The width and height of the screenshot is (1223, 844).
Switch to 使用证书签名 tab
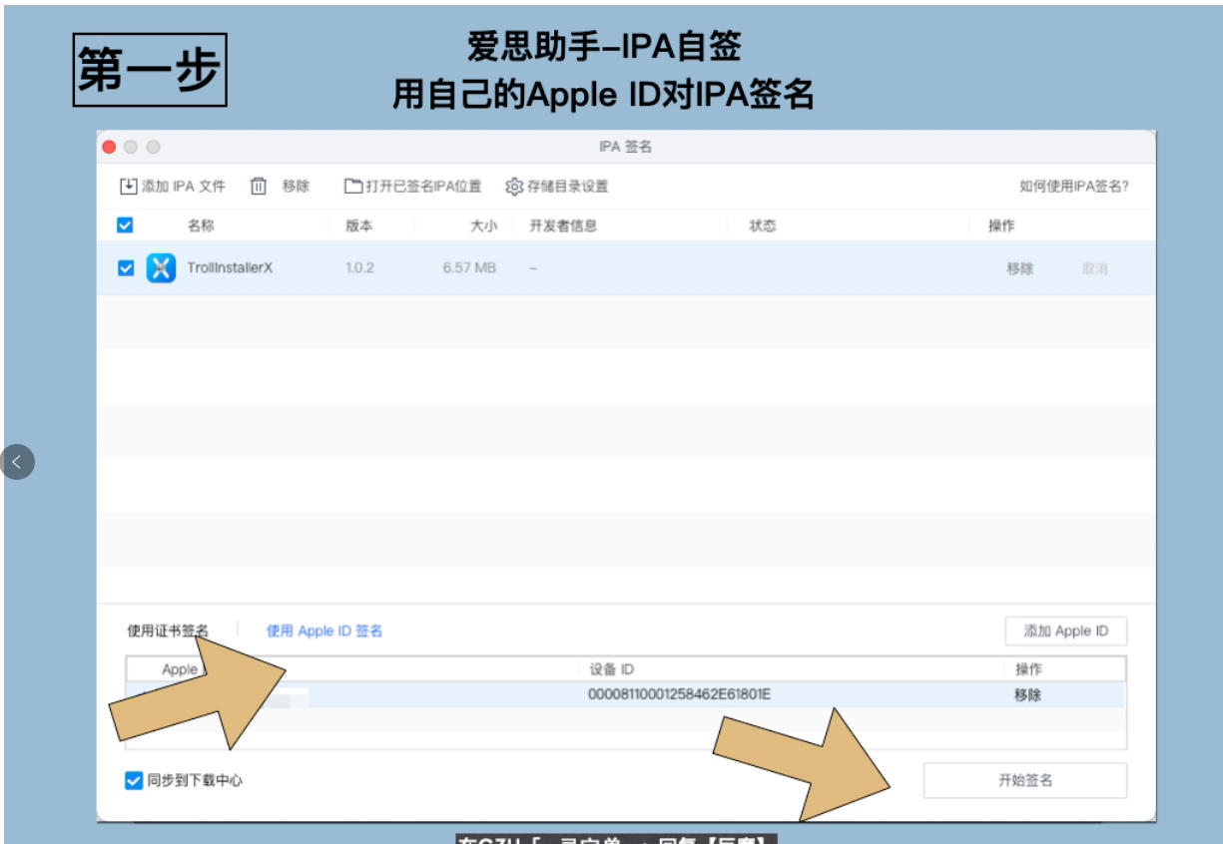click(x=168, y=631)
